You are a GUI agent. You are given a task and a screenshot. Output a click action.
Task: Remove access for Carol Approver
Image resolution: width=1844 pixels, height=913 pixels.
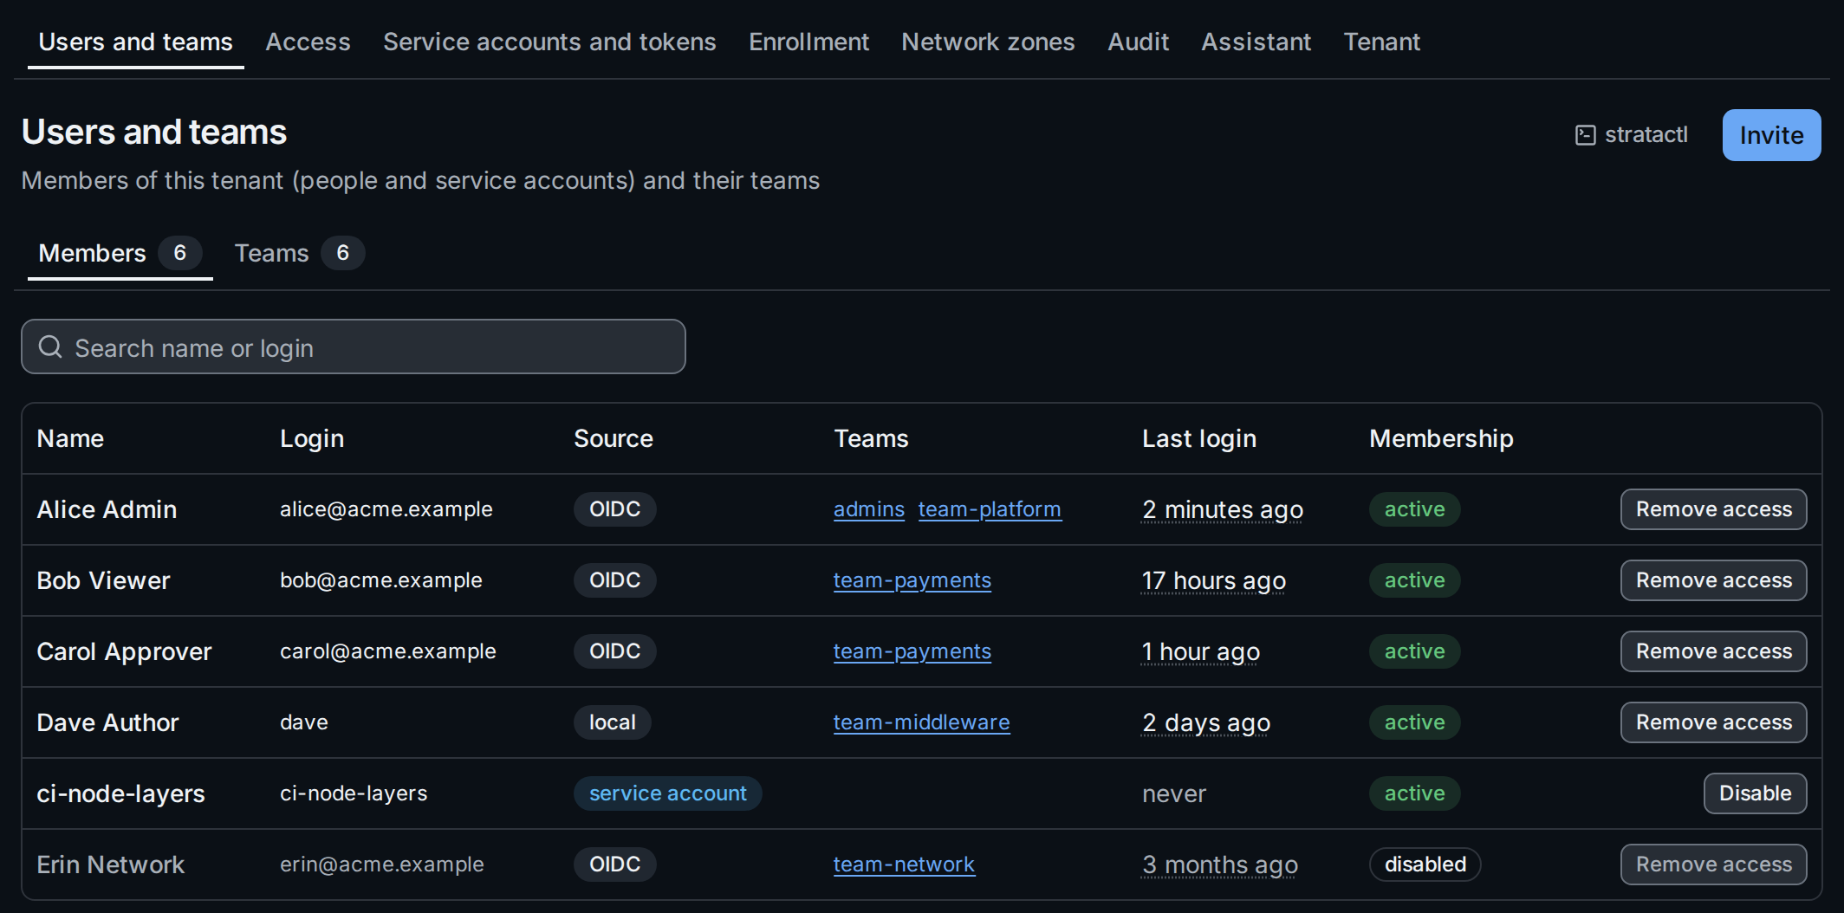(1713, 651)
